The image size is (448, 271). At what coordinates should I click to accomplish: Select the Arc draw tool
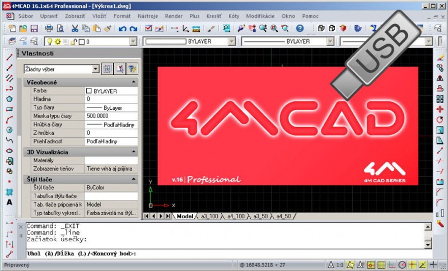point(10,120)
